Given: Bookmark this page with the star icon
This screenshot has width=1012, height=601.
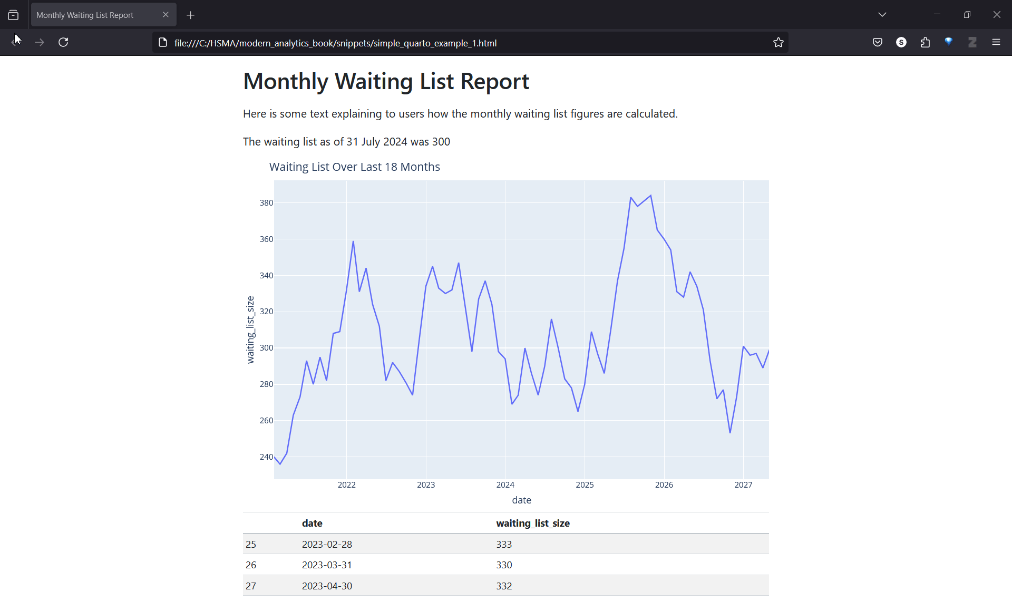Looking at the screenshot, I should pyautogui.click(x=779, y=43).
